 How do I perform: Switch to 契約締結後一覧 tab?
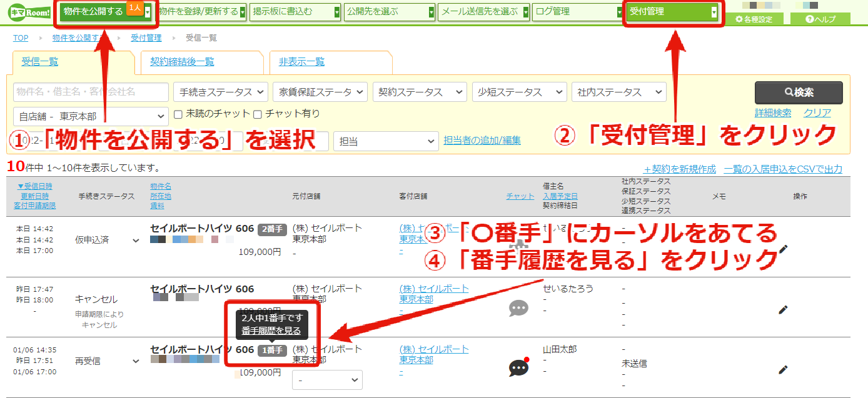point(182,61)
